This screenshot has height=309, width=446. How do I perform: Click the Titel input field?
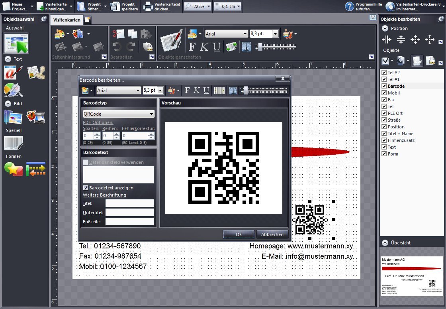(x=129, y=203)
